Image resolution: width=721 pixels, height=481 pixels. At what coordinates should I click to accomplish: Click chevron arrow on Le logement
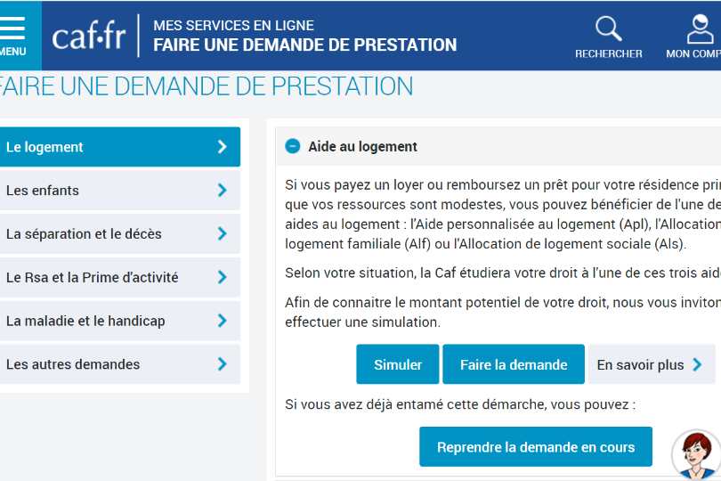coord(223,147)
